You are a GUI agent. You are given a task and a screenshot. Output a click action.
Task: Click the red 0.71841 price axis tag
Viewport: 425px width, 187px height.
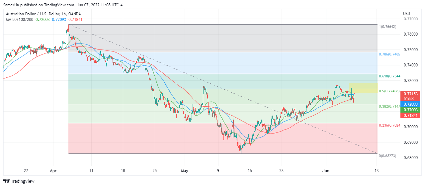pos(410,115)
